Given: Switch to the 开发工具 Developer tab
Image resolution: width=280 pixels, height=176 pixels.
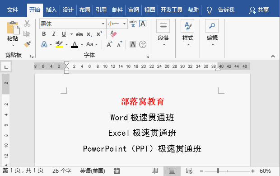Looking at the screenshot, I should click(172, 10).
